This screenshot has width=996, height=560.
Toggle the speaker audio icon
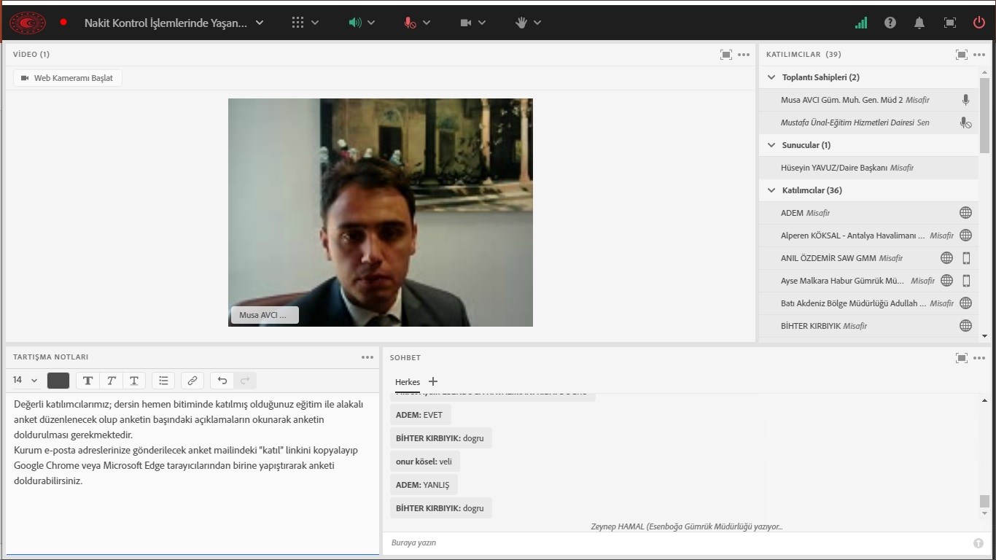tap(355, 23)
